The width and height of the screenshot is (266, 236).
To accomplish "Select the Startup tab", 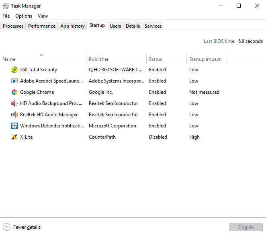I will pyautogui.click(x=97, y=25).
